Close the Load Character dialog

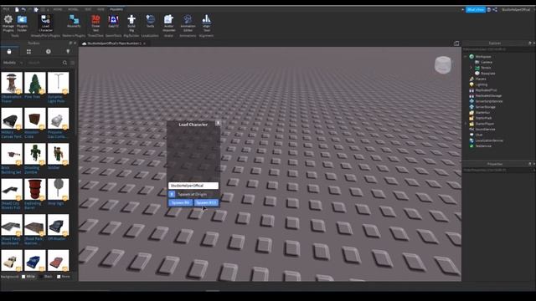[x=218, y=123]
